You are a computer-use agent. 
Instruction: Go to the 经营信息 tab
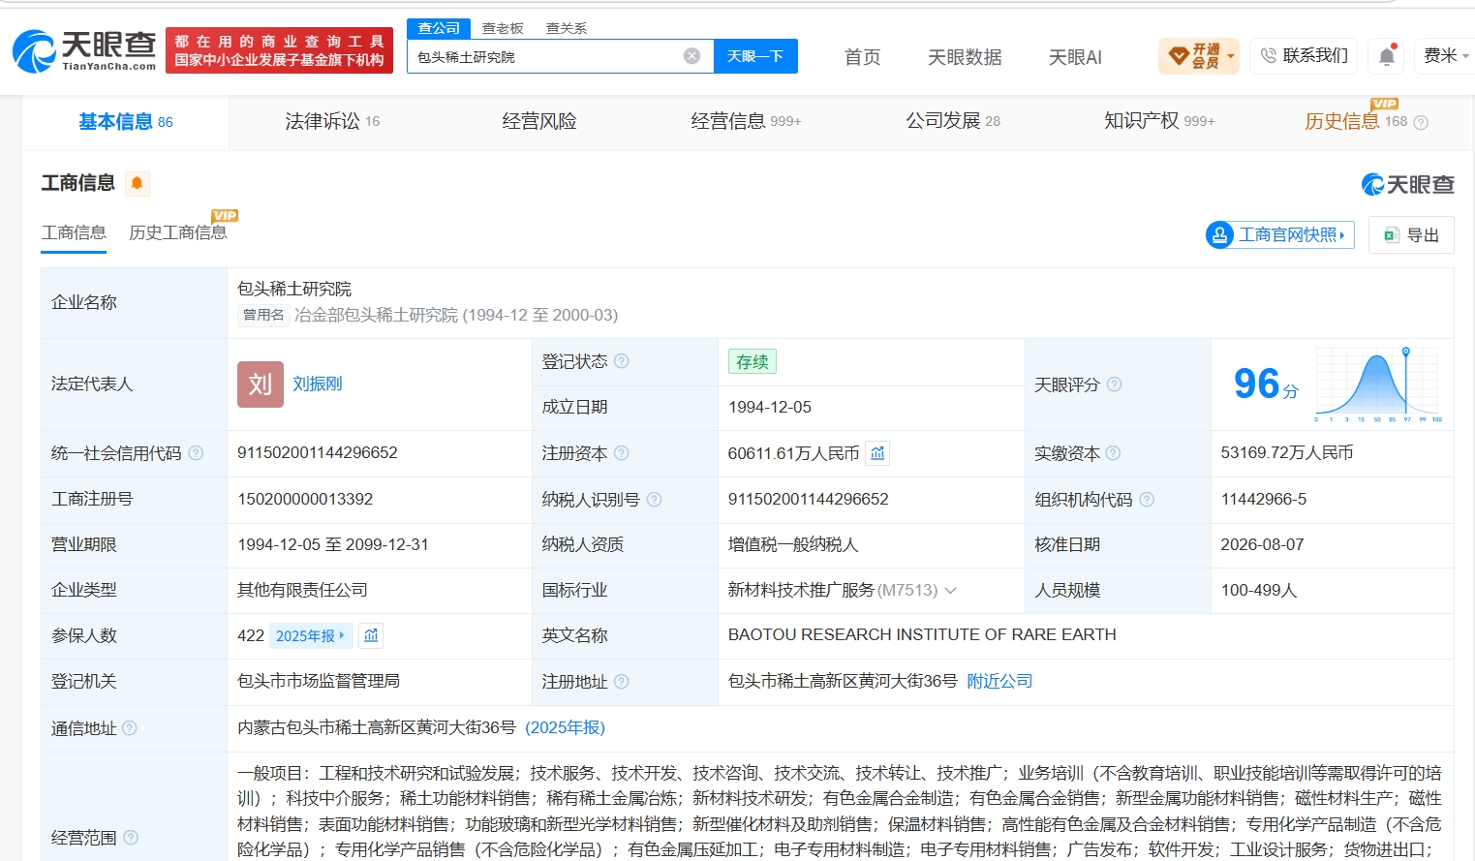746,121
